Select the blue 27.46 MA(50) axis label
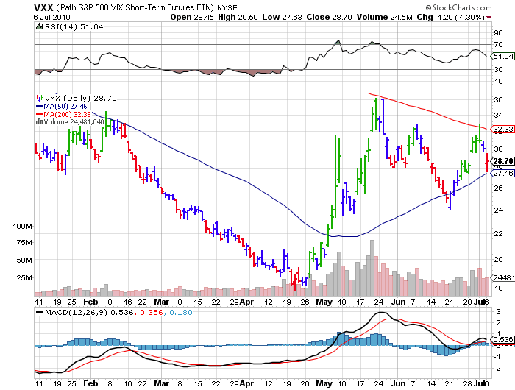 (502, 173)
